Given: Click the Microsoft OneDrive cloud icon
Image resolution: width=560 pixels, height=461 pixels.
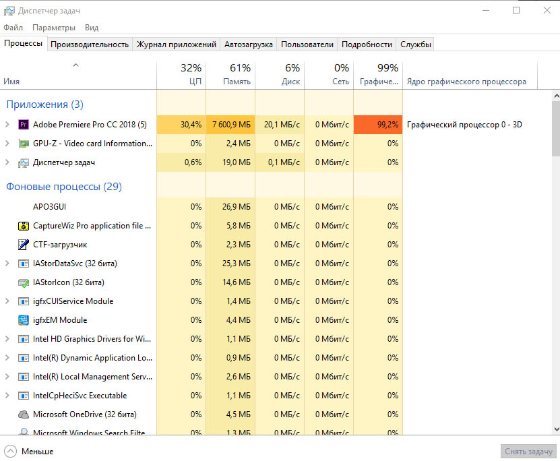Looking at the screenshot, I should [23, 414].
